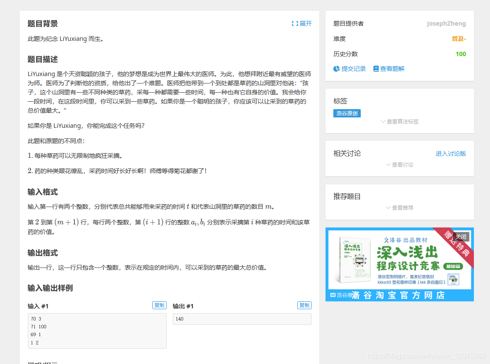The width and height of the screenshot is (490, 364).
Task: Click 此题和原题的不同点 line
Action: [x=56, y=141]
